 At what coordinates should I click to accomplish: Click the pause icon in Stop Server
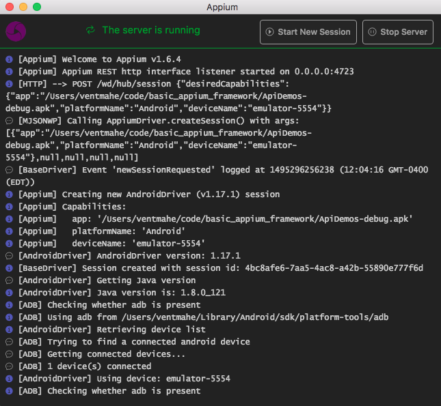(372, 32)
